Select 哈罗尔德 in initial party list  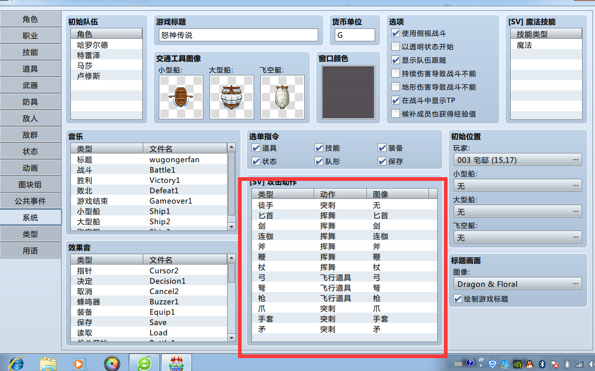point(107,45)
